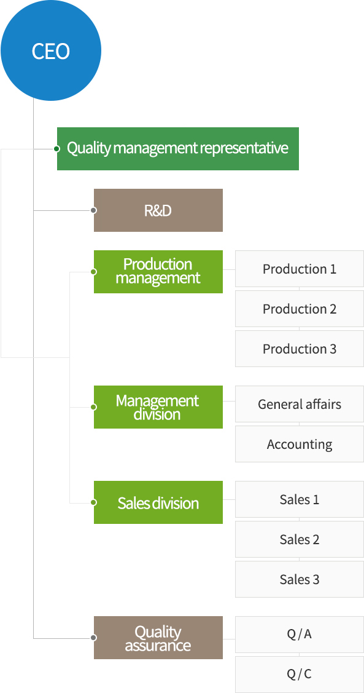Click connector dot beside Quality management representative
The width and height of the screenshot is (364, 693).
(x=56, y=149)
